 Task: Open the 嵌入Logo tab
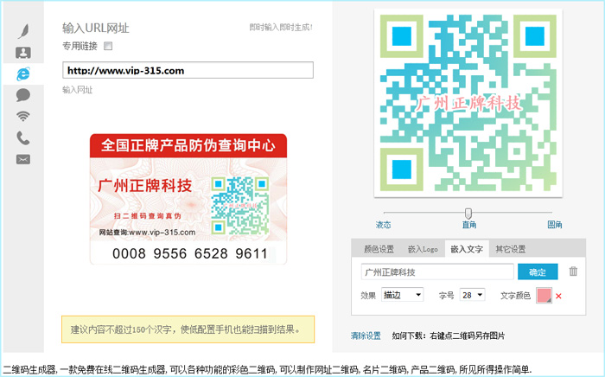point(422,249)
